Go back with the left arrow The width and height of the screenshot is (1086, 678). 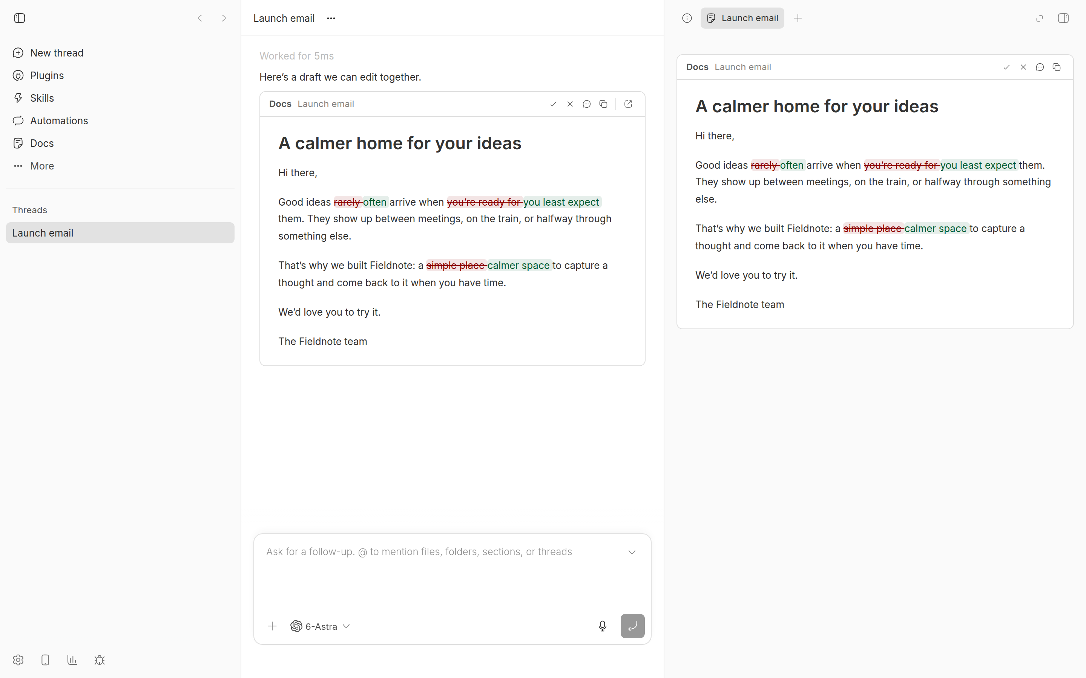pyautogui.click(x=200, y=18)
